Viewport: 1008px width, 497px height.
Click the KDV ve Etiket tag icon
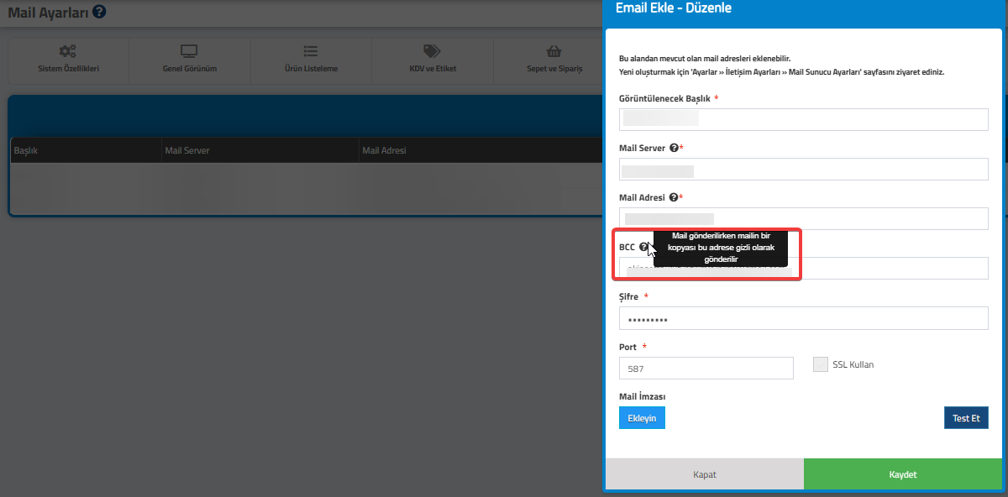432,51
